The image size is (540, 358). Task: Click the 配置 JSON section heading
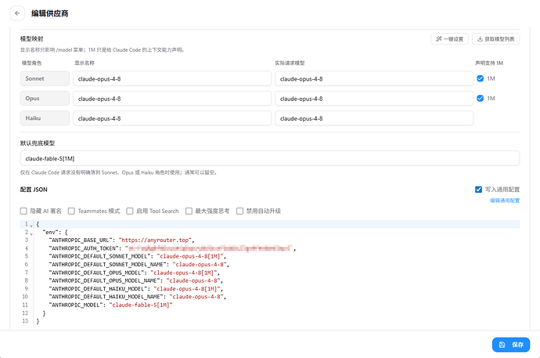(x=34, y=190)
